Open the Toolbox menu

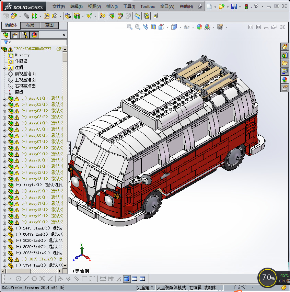(148, 7)
